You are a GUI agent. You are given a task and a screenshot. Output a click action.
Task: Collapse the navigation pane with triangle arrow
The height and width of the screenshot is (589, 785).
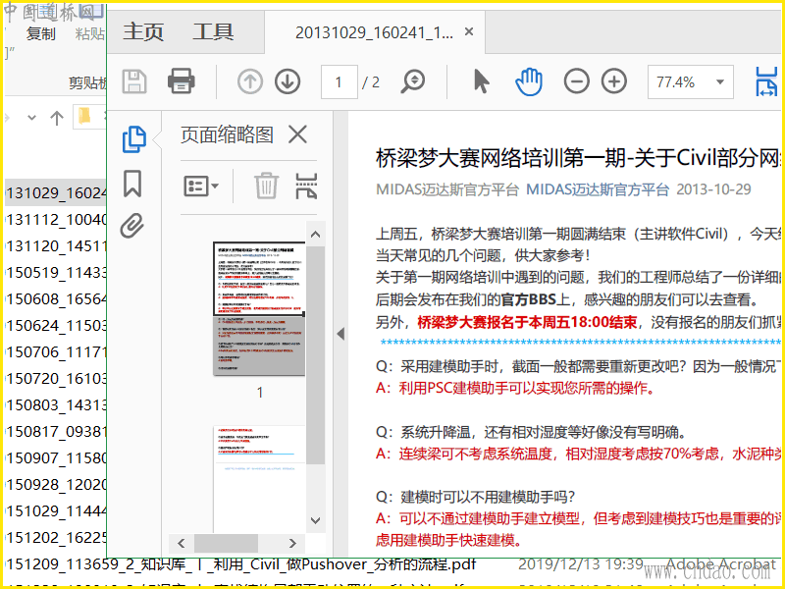340,334
